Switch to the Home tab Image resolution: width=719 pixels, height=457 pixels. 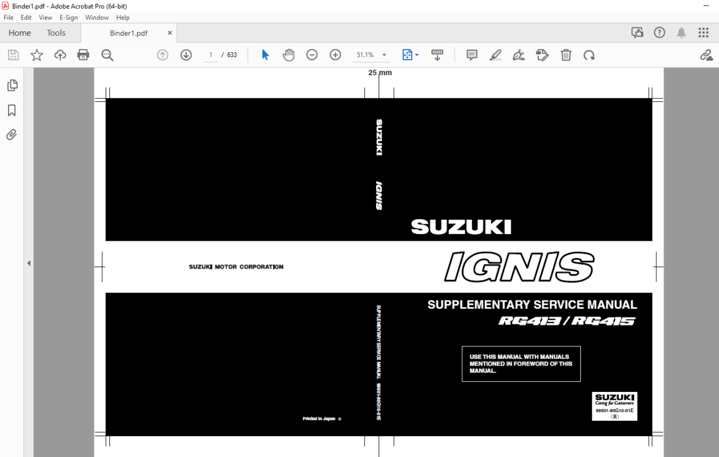pos(20,33)
